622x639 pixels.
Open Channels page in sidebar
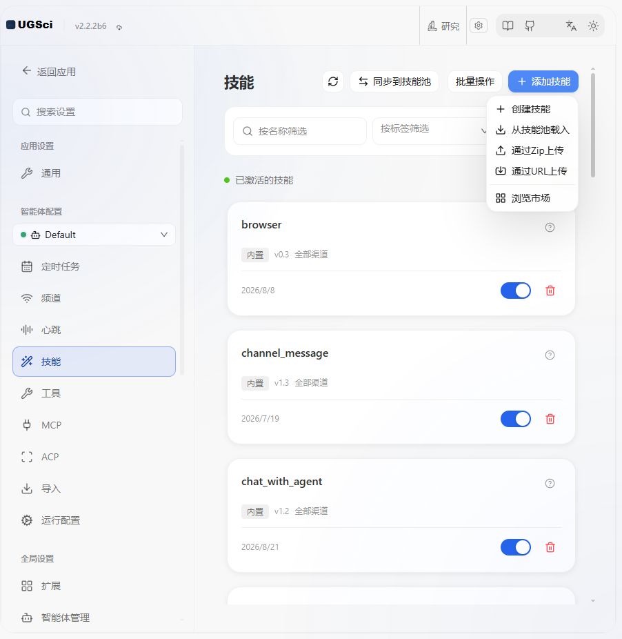tap(94, 298)
